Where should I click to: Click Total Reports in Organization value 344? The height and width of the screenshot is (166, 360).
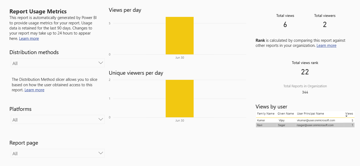305,92
